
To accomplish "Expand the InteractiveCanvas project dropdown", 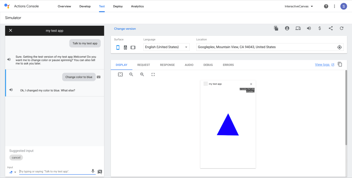I will 299,6.
